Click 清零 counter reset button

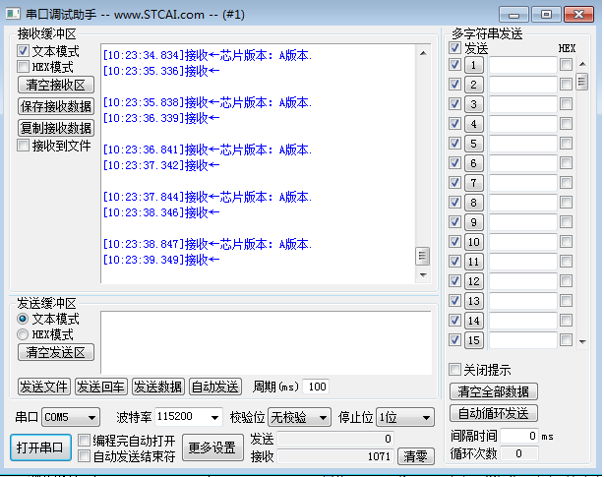pyautogui.click(x=415, y=456)
